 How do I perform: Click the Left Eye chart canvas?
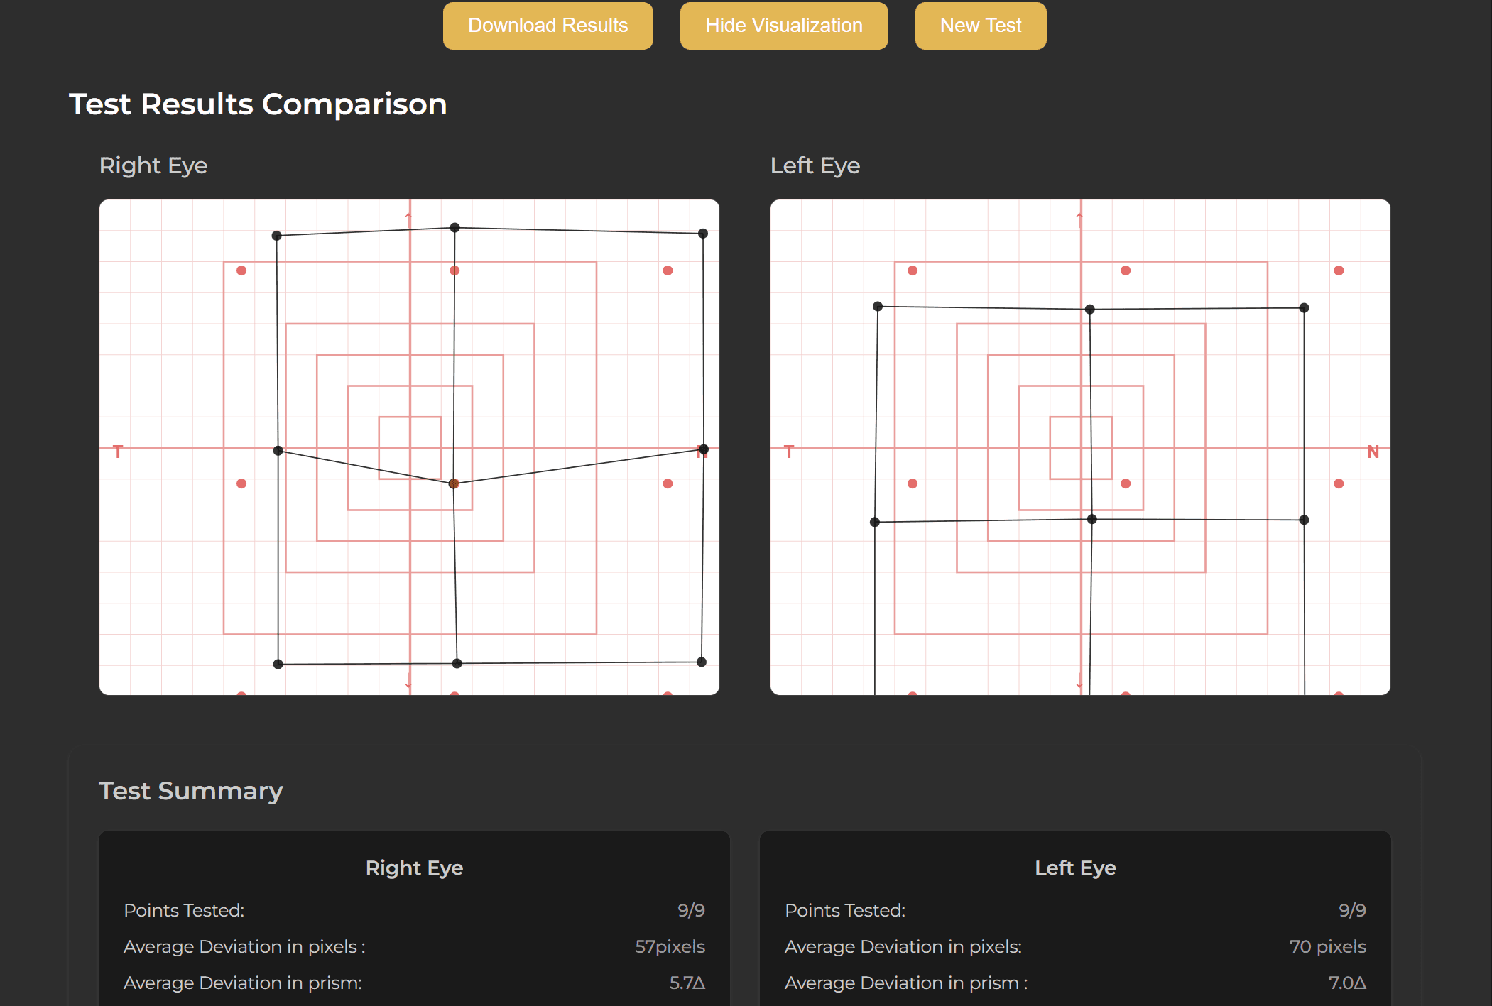(x=1080, y=447)
